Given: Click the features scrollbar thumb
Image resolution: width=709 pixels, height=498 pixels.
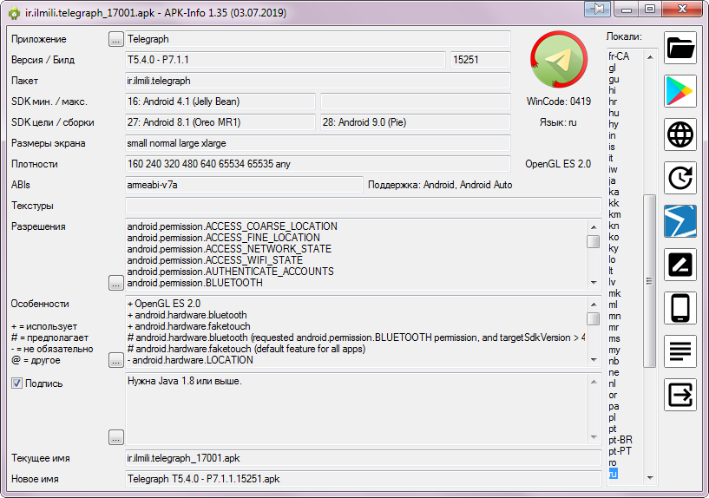Looking at the screenshot, I should point(594,318).
